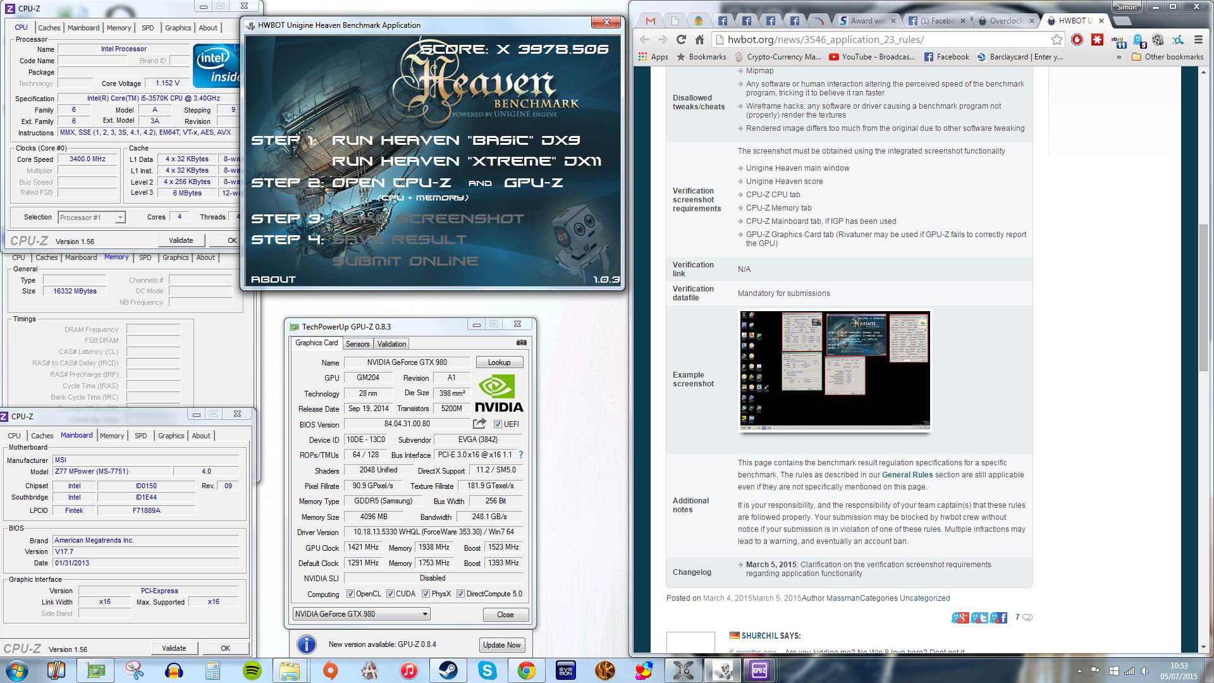Open Windows Explorer folder in taskbar

tap(290, 670)
